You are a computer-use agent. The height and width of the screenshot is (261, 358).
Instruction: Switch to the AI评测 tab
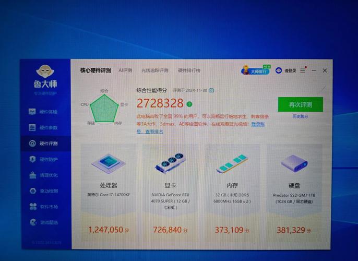[x=125, y=70]
